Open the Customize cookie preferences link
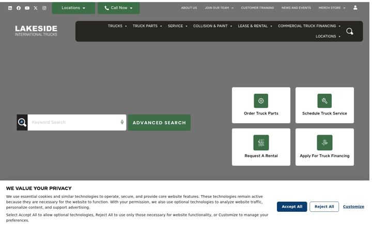The width and height of the screenshot is (372, 233). coord(353,207)
